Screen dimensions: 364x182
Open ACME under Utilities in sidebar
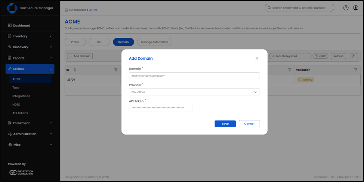30,79
